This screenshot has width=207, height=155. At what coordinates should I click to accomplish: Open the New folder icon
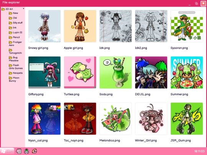pyautogui.click(x=10, y=13)
